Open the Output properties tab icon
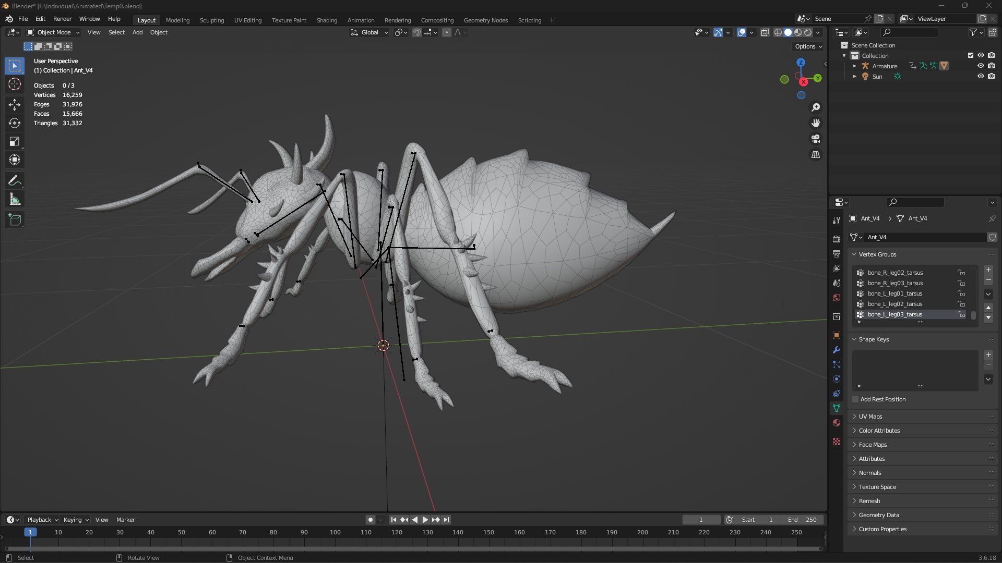The width and height of the screenshot is (1002, 563). click(837, 254)
